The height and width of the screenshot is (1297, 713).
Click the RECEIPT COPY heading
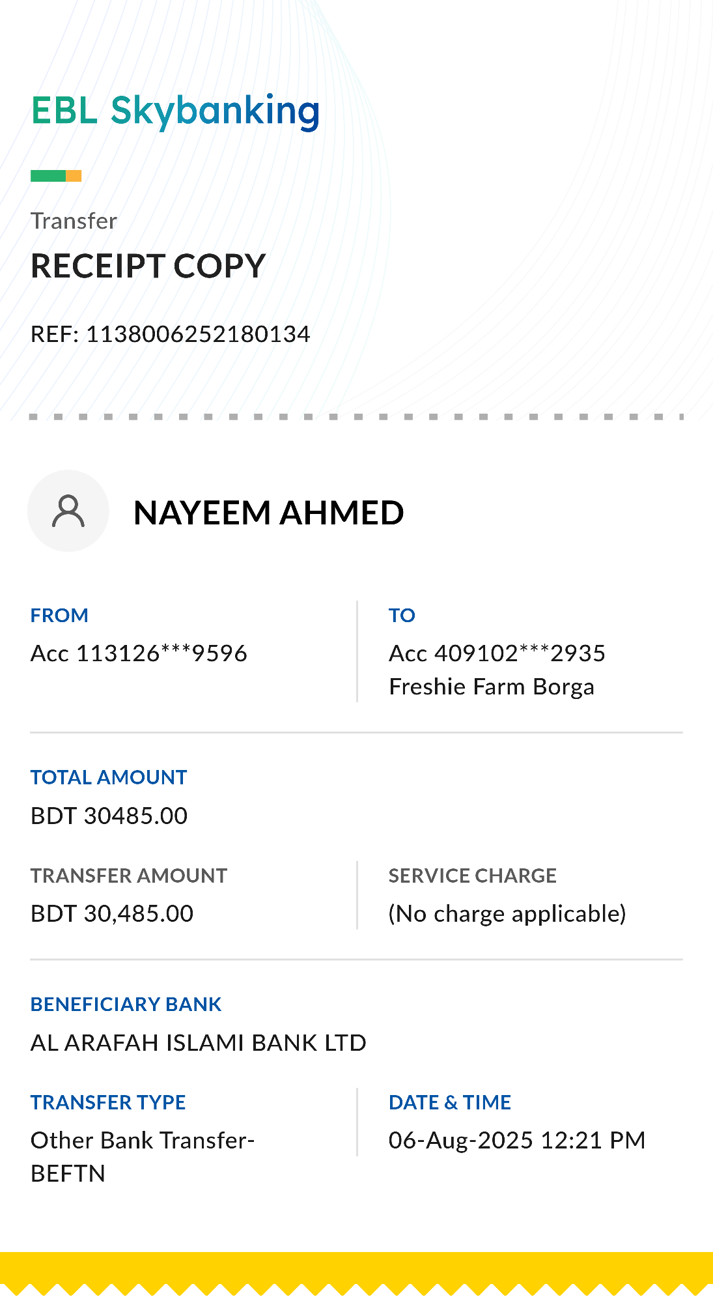148,266
